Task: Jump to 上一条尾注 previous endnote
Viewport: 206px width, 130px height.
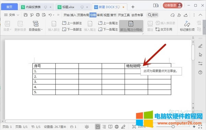Action: (108, 23)
